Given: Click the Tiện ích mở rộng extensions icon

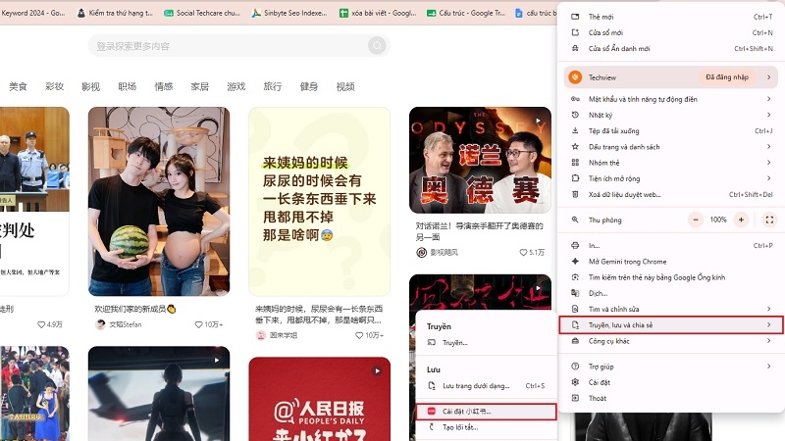Looking at the screenshot, I should click(x=575, y=178).
